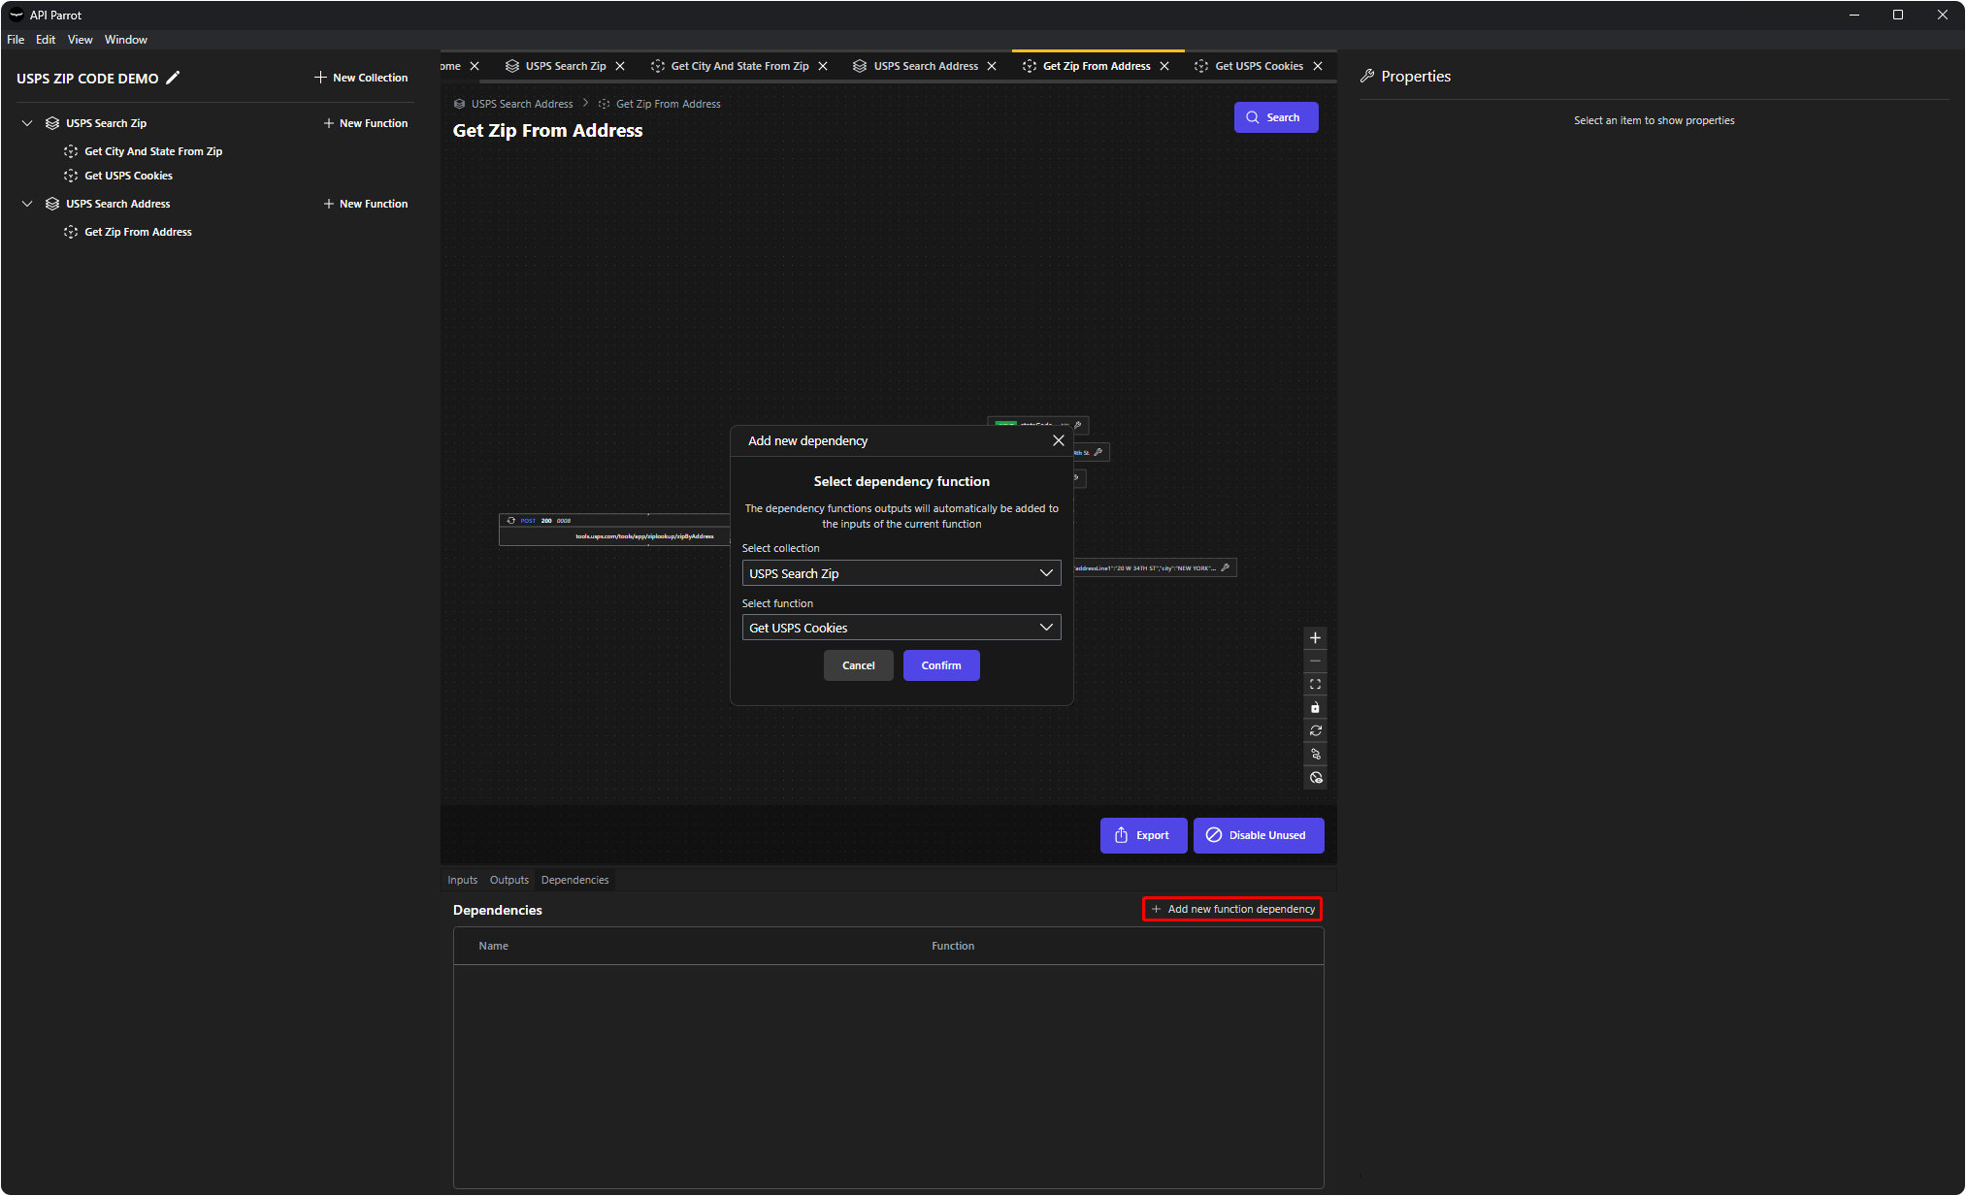Click the Search button

pyautogui.click(x=1275, y=117)
